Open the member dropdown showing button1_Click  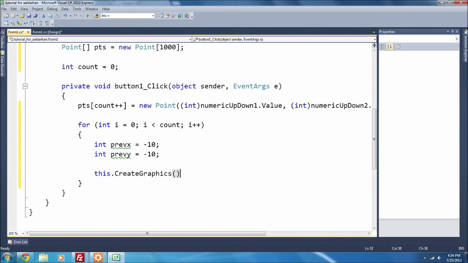tap(284, 39)
